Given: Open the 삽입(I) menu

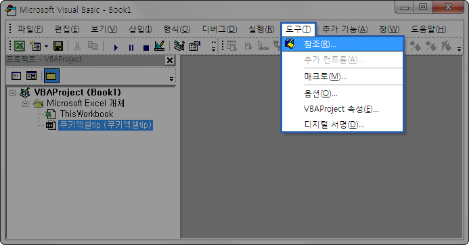Looking at the screenshot, I should (x=140, y=29).
